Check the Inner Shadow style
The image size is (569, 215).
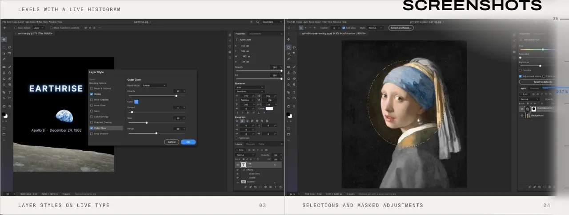(92, 100)
